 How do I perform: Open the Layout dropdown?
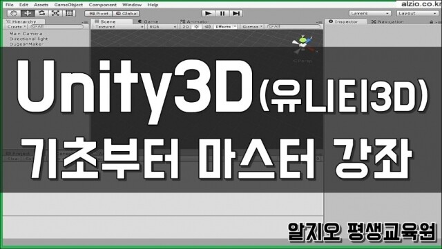click(x=417, y=13)
